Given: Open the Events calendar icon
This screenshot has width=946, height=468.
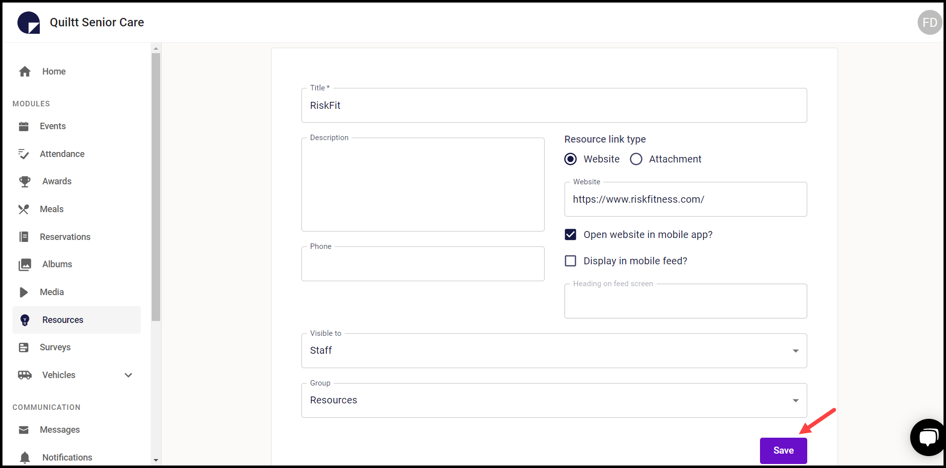Looking at the screenshot, I should (x=24, y=126).
